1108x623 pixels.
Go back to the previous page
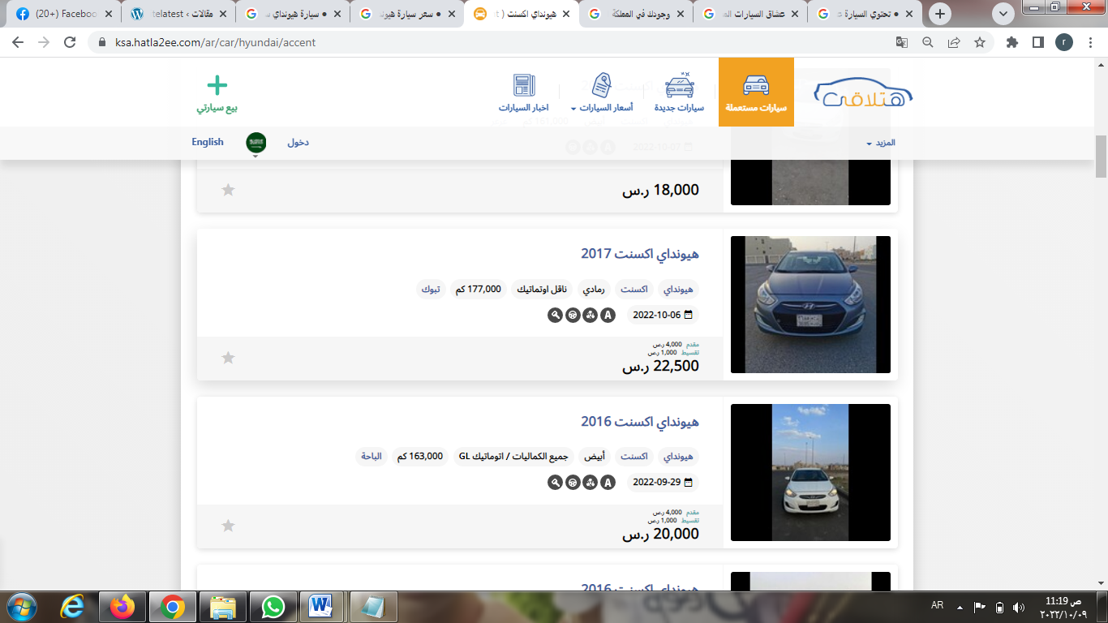19,42
